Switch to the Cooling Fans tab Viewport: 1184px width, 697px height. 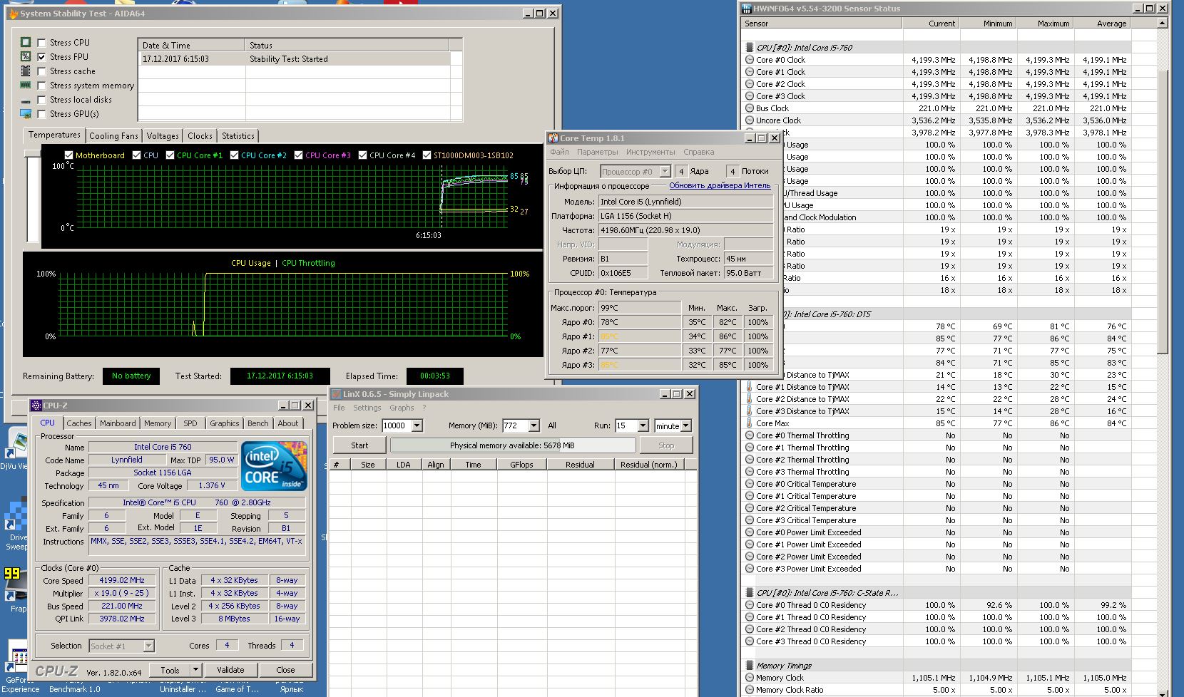coord(113,136)
